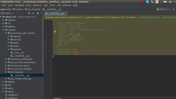The image size is (176, 99).
Task: Click the red recorder tray icon
Action: point(143,2)
